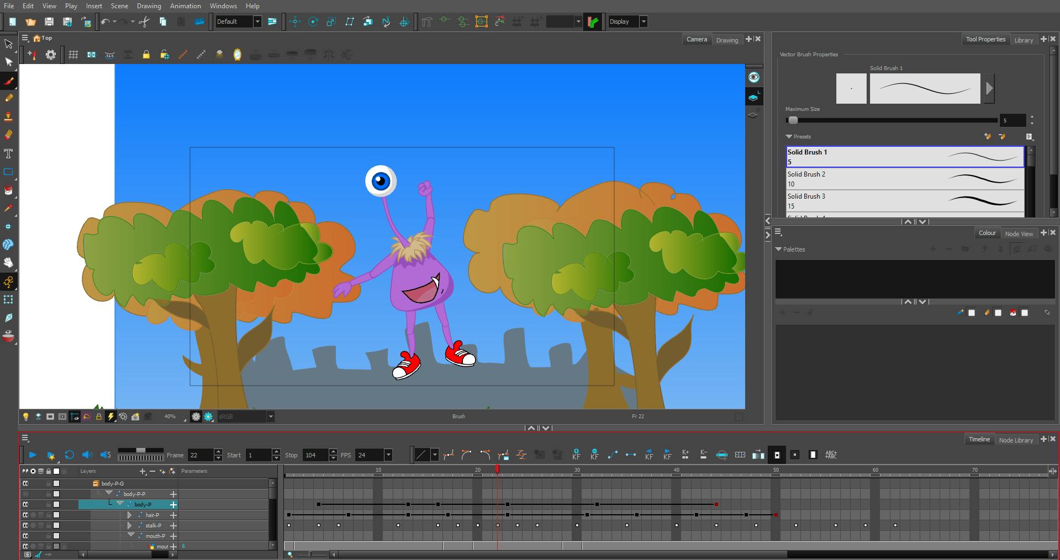Click the Add Keyframe KF+ button
The image size is (1060, 560).
(685, 455)
